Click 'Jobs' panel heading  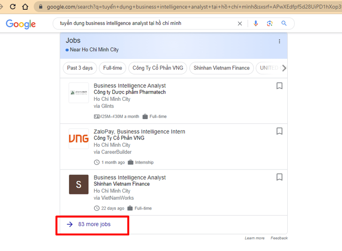pyautogui.click(x=73, y=41)
